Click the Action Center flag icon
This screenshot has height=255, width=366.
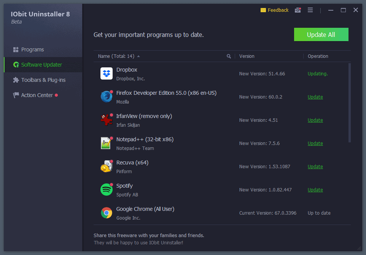tap(16, 95)
